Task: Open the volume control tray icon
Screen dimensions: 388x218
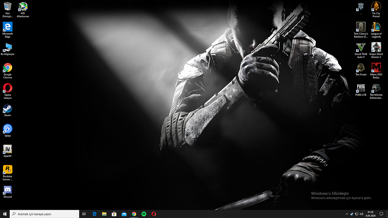Action: click(361, 214)
